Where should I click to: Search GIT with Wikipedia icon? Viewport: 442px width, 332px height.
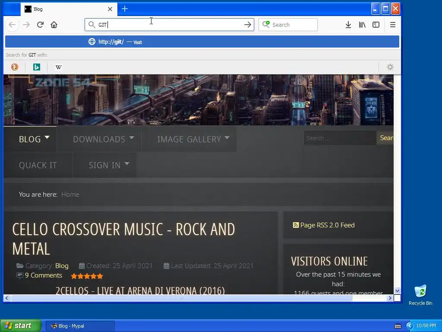58,67
